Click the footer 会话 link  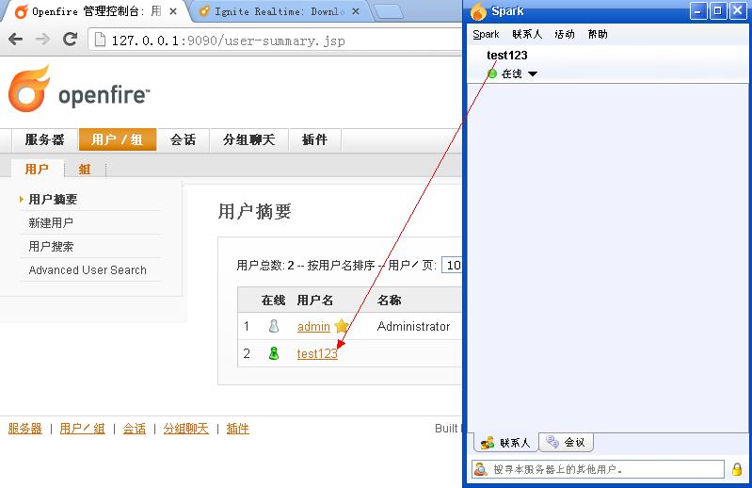(135, 429)
